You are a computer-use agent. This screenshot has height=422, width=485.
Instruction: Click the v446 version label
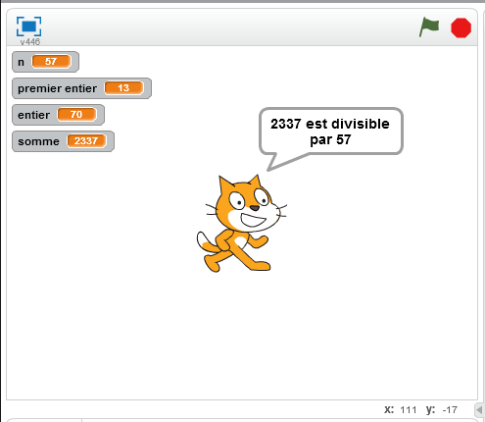[30, 42]
